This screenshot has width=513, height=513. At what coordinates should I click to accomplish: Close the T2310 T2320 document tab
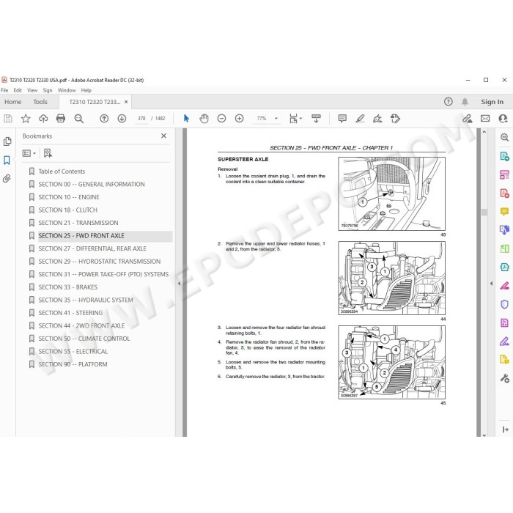(x=126, y=102)
